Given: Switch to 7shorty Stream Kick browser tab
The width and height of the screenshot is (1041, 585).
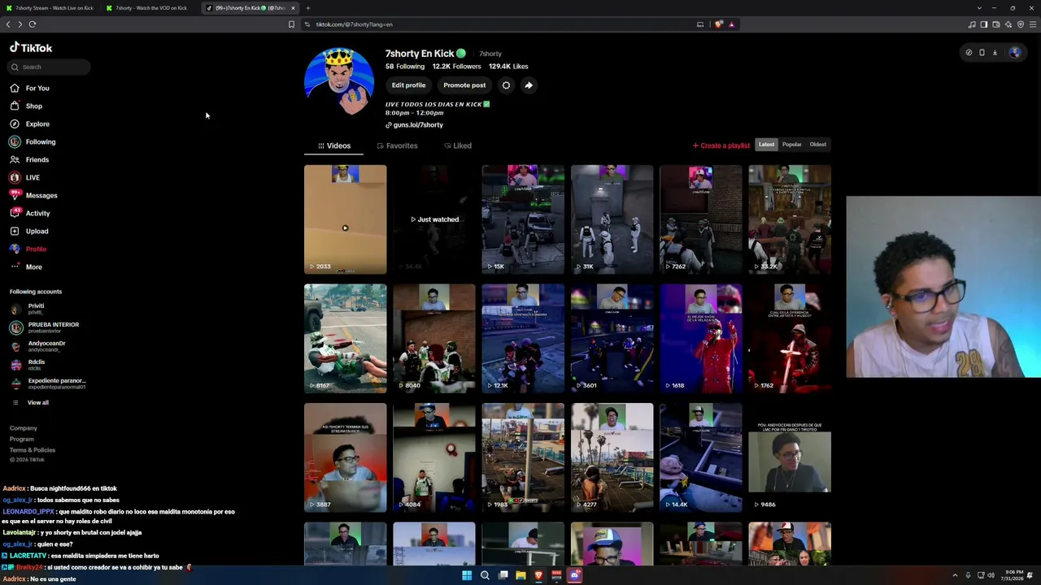Looking at the screenshot, I should click(50, 8).
